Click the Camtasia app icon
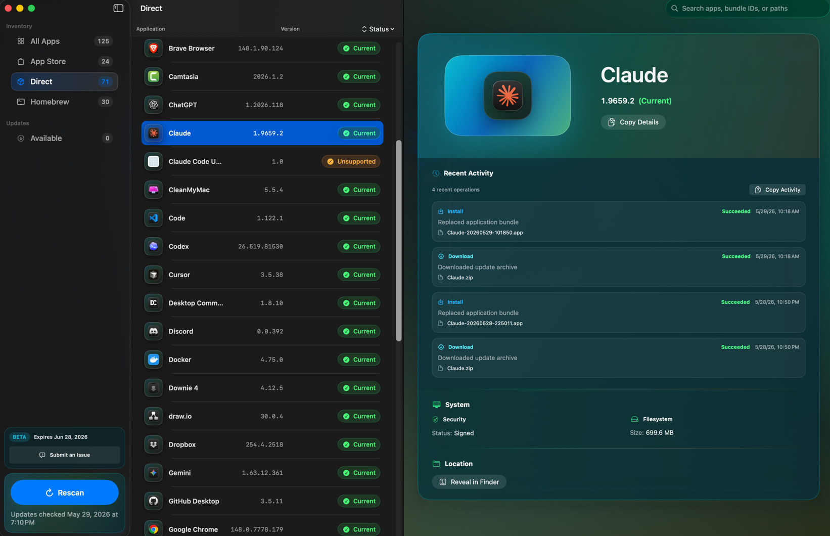Image resolution: width=830 pixels, height=536 pixels. pos(154,76)
